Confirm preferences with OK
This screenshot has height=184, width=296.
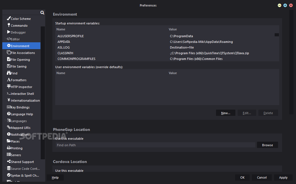point(242,177)
